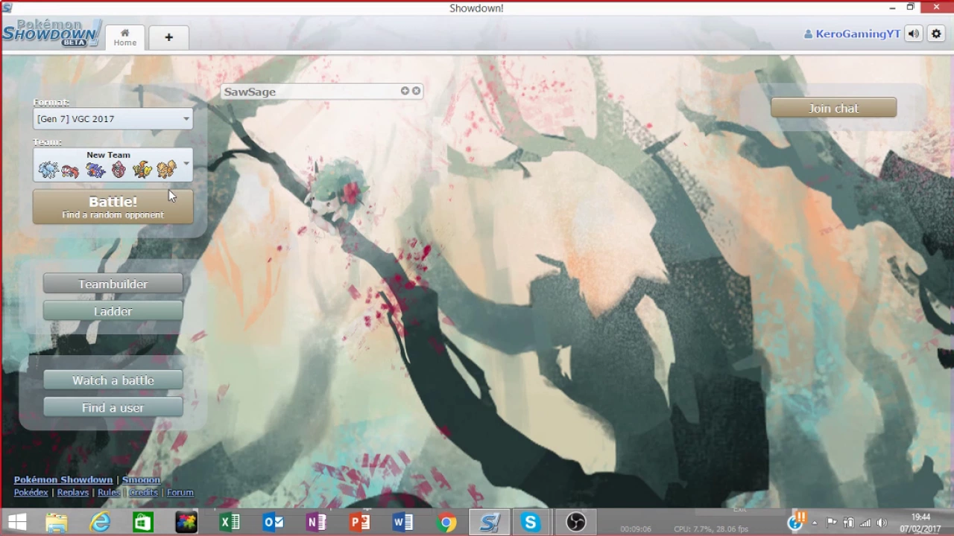Show hidden system tray icons arrow

[x=815, y=523]
